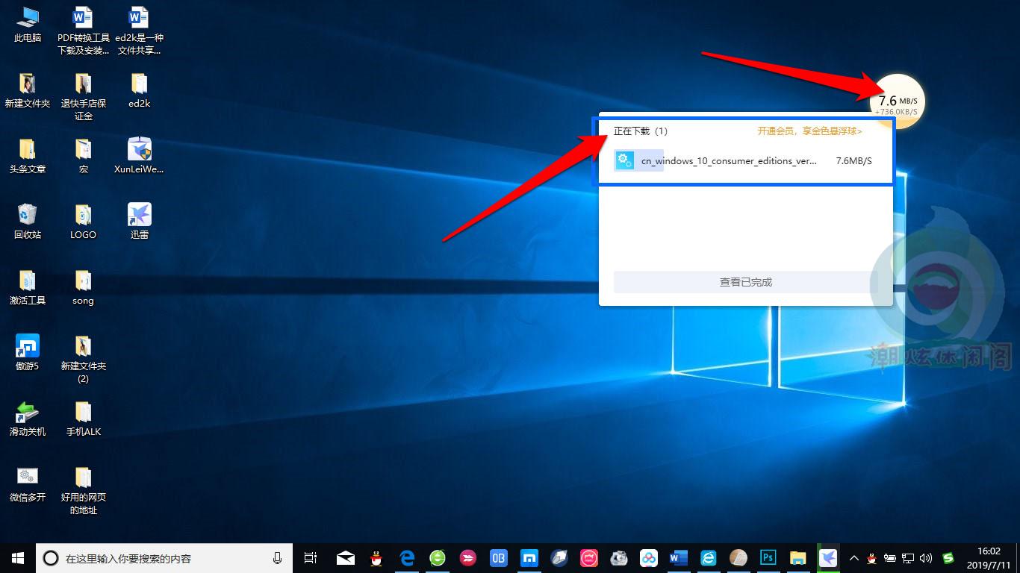Open the XunLeiWe... installer on desktop
Screen dimensions: 1020x573
click(139, 155)
